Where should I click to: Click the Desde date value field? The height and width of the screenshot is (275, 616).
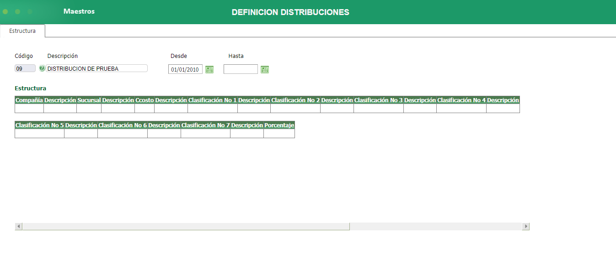[x=185, y=69]
